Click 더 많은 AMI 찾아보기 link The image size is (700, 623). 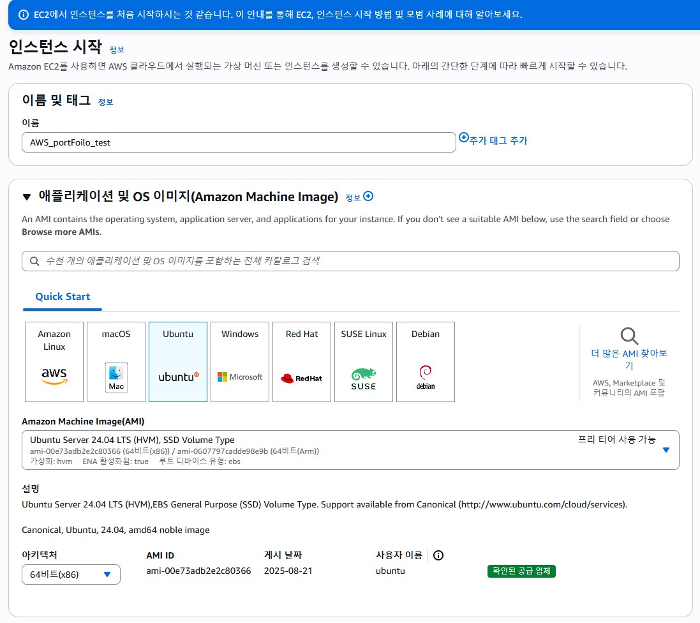tap(629, 359)
